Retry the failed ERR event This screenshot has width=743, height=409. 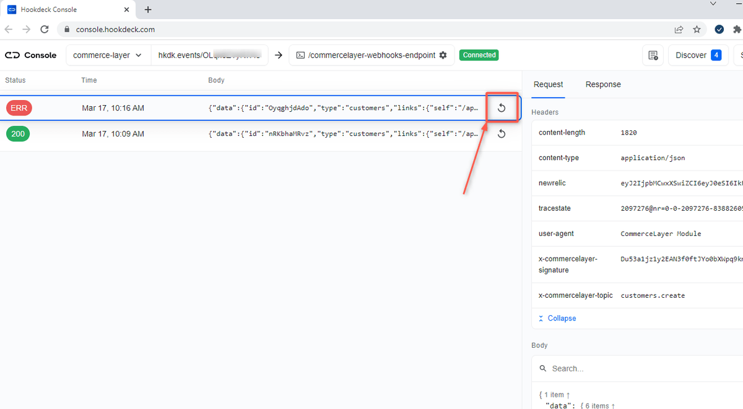click(x=502, y=107)
